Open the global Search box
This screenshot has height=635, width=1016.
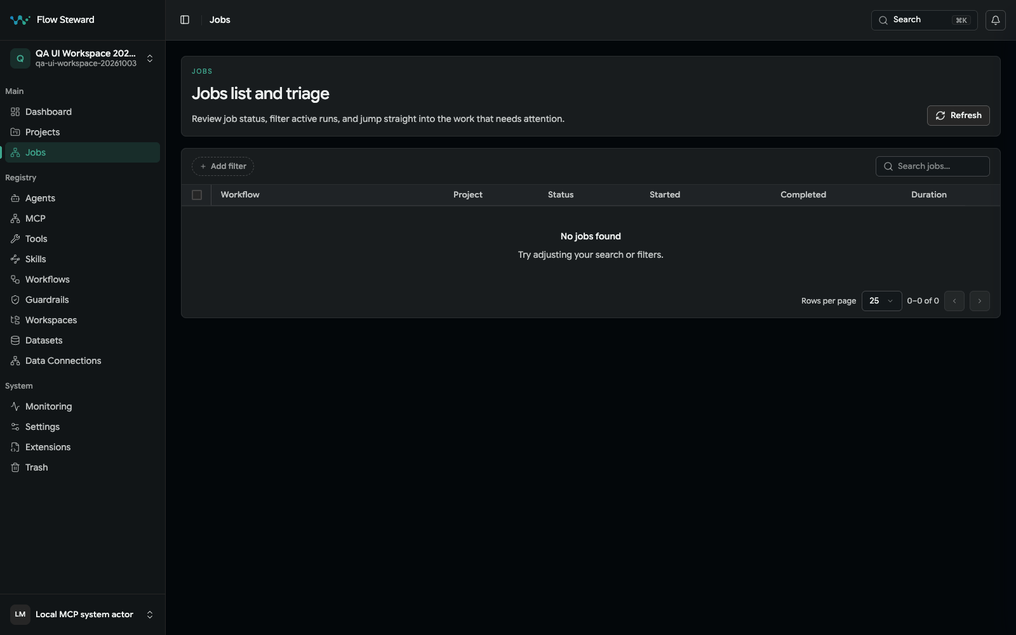point(924,20)
